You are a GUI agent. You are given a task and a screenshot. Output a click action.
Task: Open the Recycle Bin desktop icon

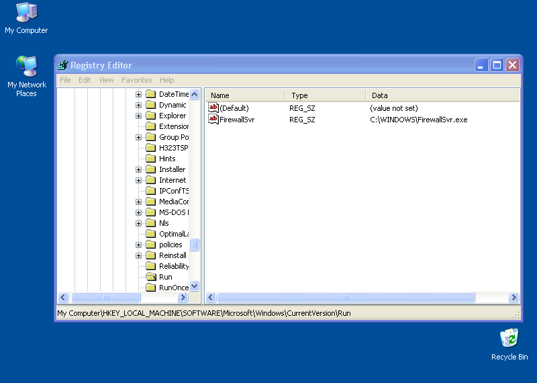[x=509, y=337]
